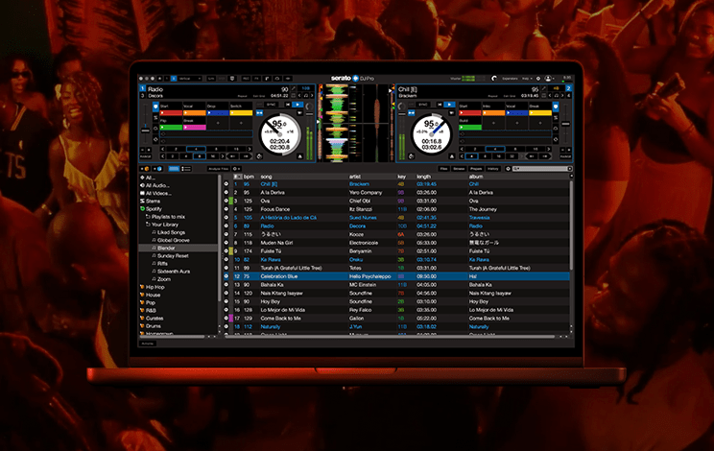Toggle SYNC on the Radio deck
The image size is (714, 451).
271,105
